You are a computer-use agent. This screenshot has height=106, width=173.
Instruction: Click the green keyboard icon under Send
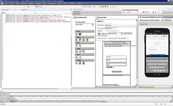(x=80, y=34)
